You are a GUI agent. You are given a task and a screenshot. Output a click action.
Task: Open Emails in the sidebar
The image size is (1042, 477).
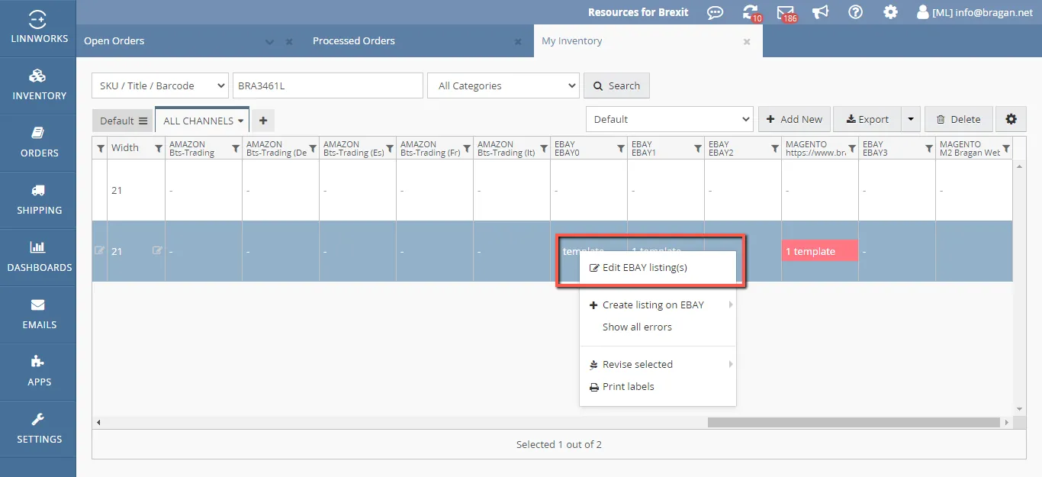(38, 314)
